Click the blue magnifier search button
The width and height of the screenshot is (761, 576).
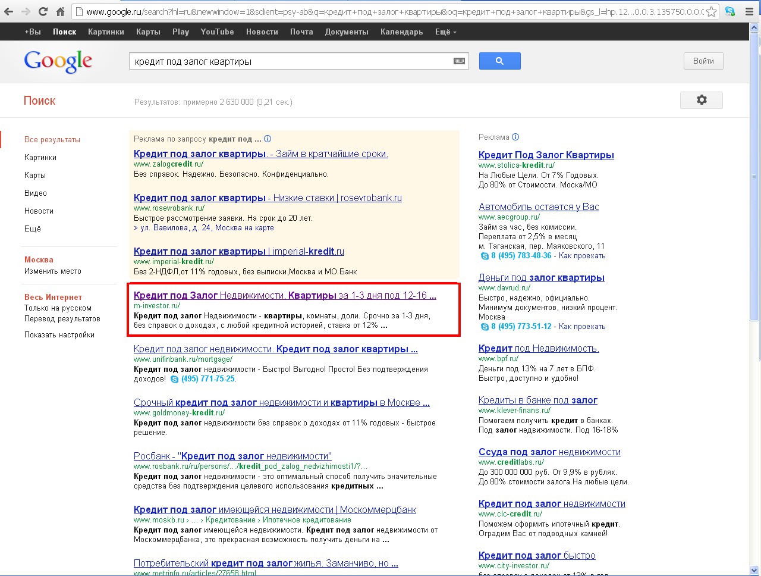click(x=499, y=61)
